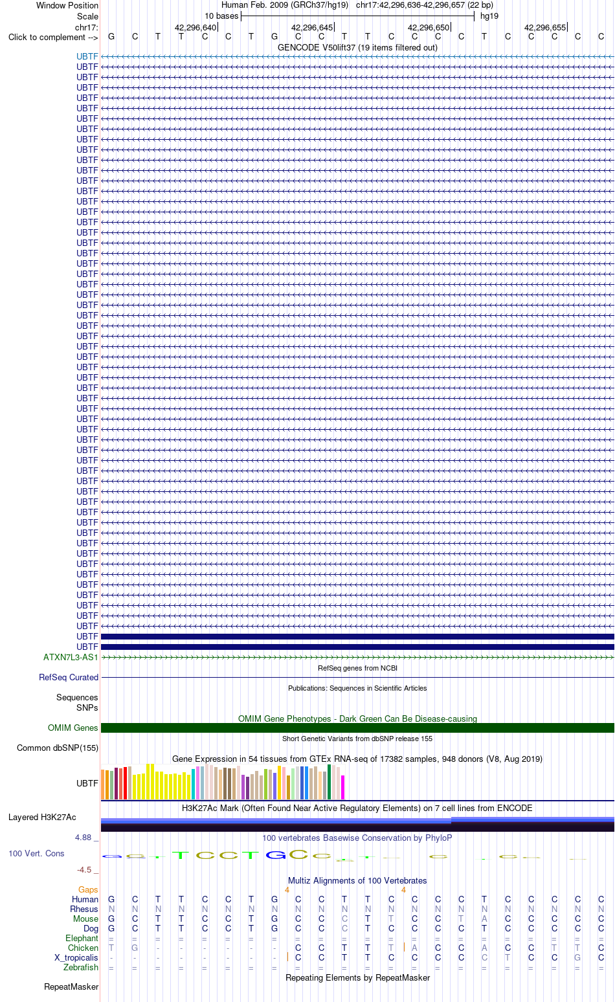This screenshot has height=1002, width=615.
Task: Click the OMIM Genes label
Action: point(73,728)
